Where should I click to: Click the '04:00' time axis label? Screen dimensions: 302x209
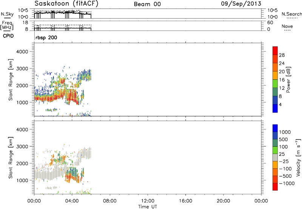point(72,201)
